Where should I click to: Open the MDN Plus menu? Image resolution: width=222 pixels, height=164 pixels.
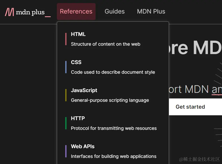tap(151, 11)
